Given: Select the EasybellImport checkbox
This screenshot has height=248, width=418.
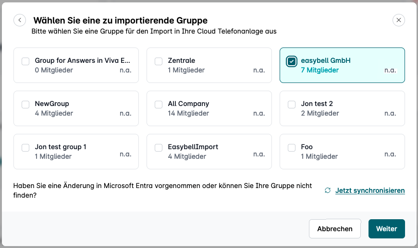Looking at the screenshot, I should click(x=159, y=147).
